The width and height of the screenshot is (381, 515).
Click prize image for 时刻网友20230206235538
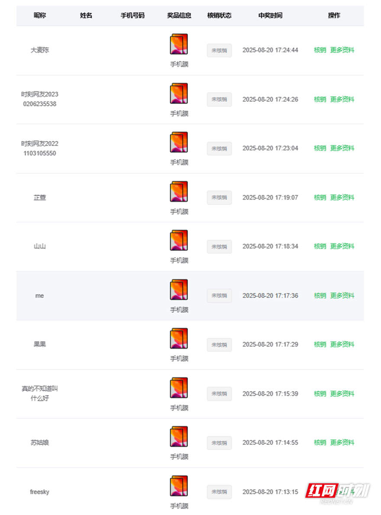[x=179, y=94]
